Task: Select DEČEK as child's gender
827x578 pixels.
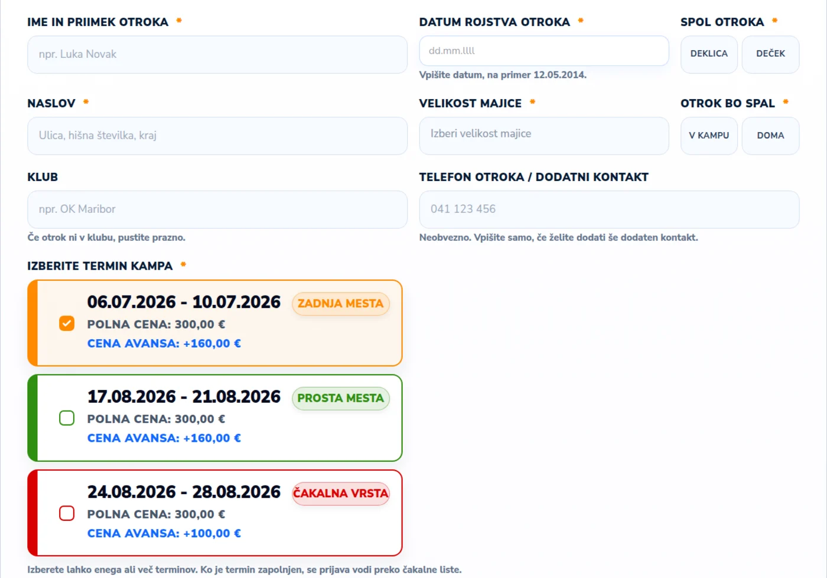Action: point(770,54)
